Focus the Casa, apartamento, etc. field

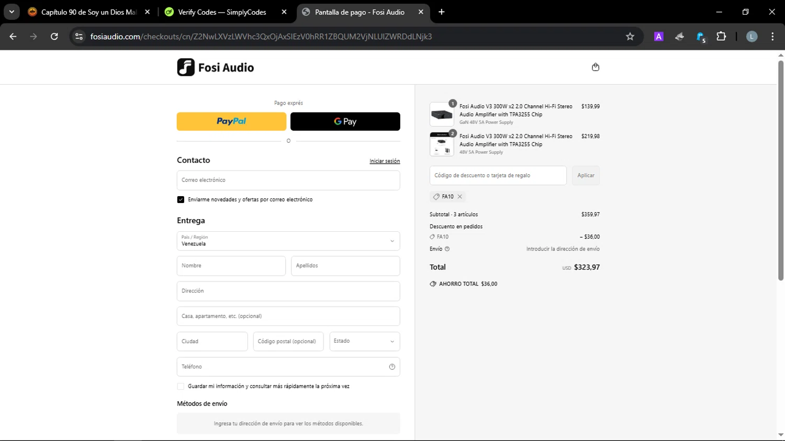[x=288, y=316]
